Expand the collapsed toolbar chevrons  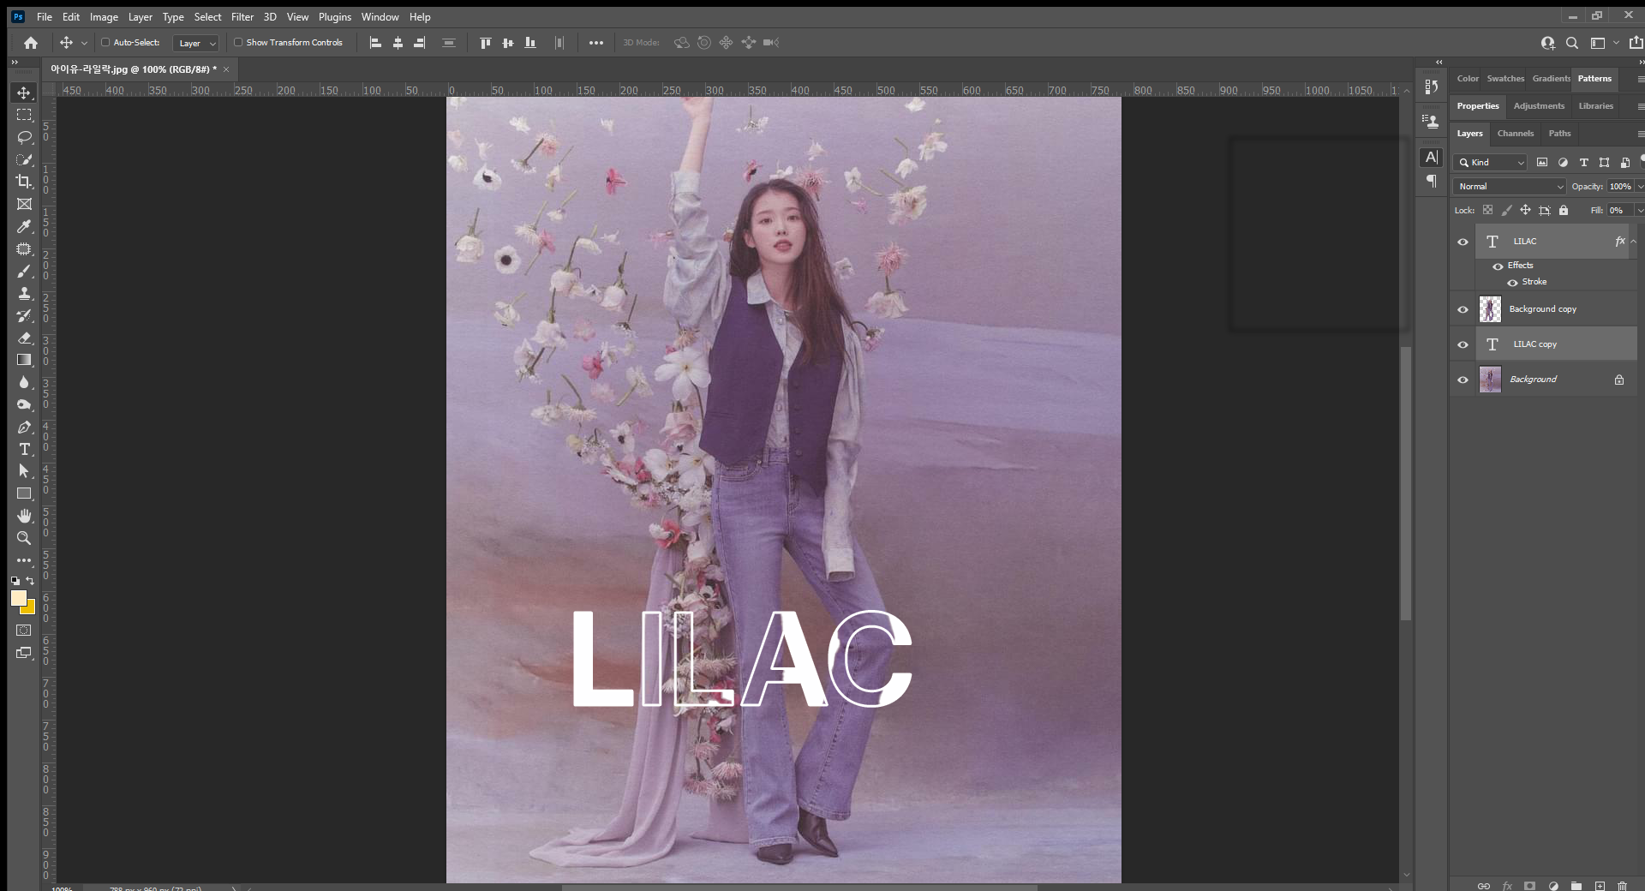tap(14, 63)
